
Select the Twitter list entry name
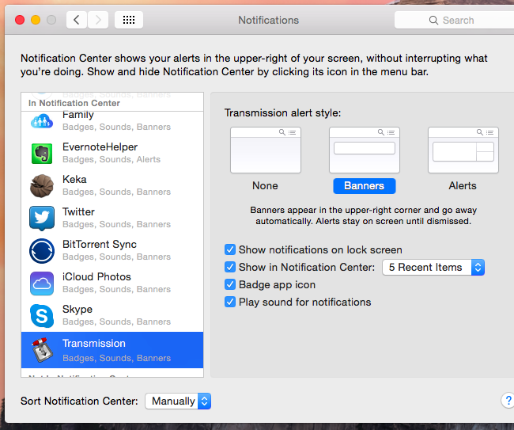78,211
